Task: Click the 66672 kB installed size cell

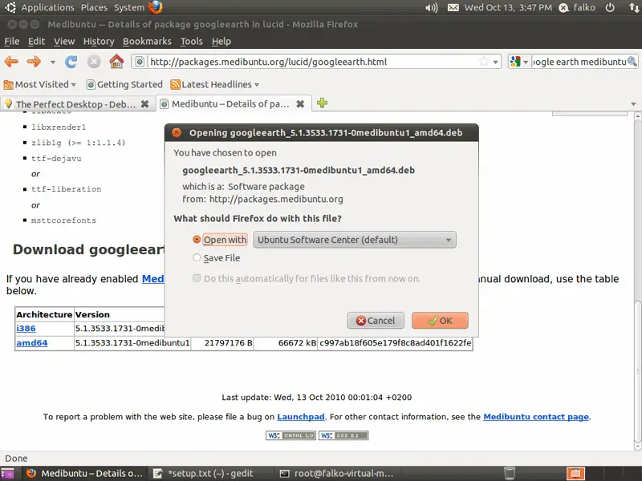Action: (286, 343)
